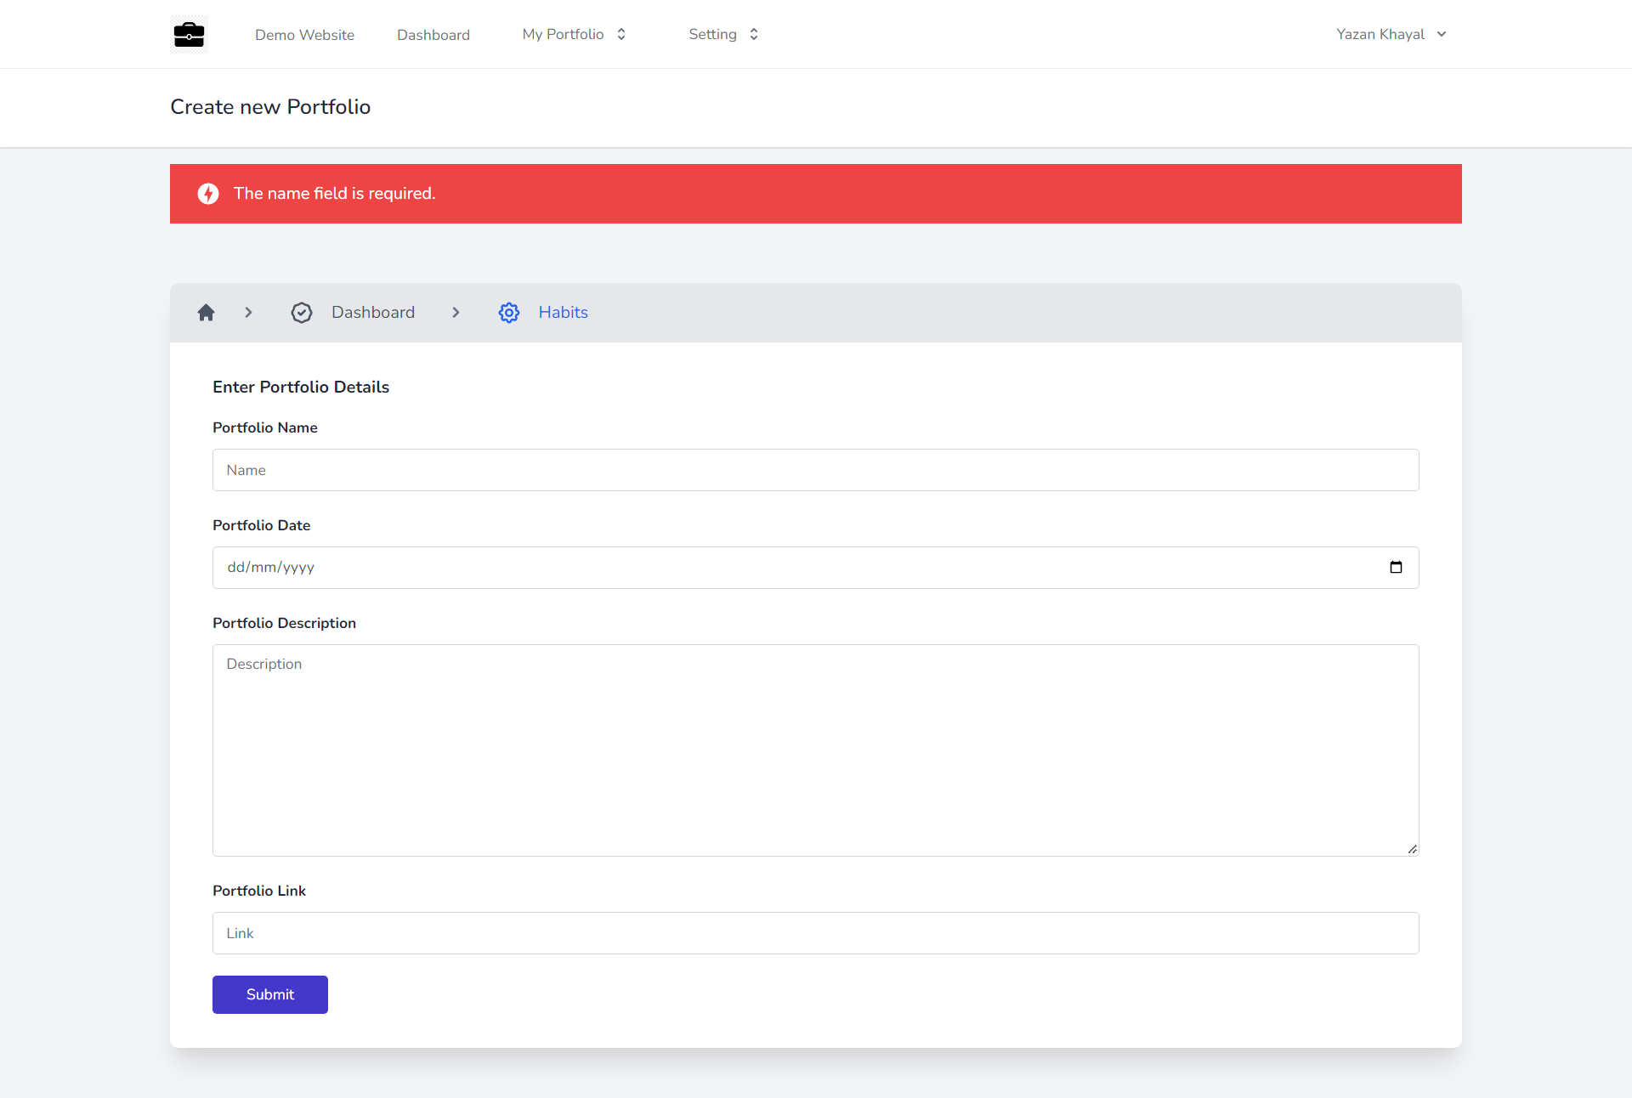This screenshot has height=1098, width=1632.
Task: Click the home breadcrumb icon
Action: click(x=206, y=313)
